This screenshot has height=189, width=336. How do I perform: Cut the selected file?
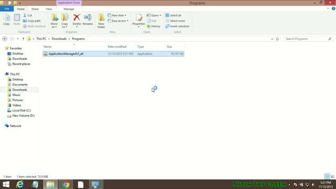tap(28, 15)
